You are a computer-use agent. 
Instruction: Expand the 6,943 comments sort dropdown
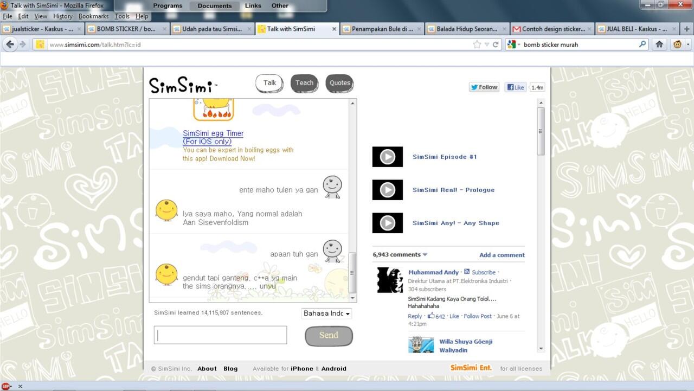[x=400, y=254]
